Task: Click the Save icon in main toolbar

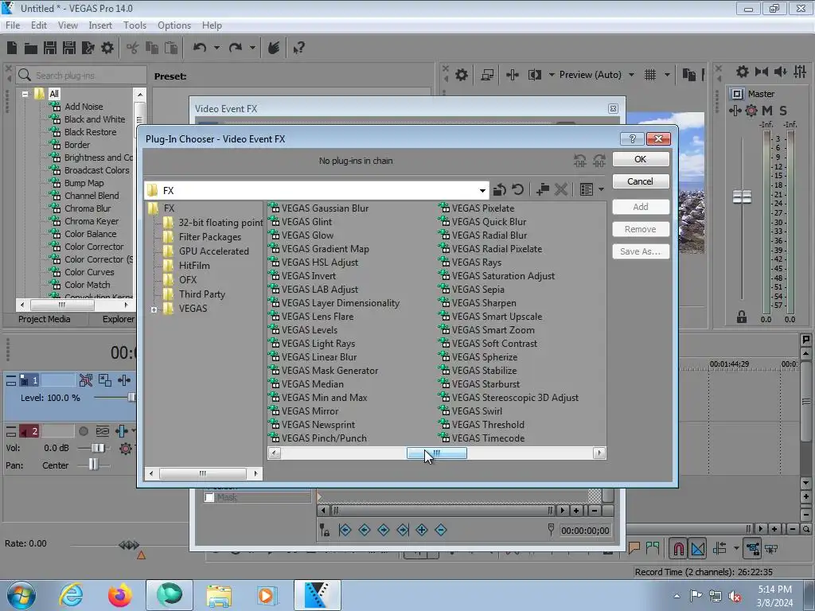Action: [x=50, y=48]
